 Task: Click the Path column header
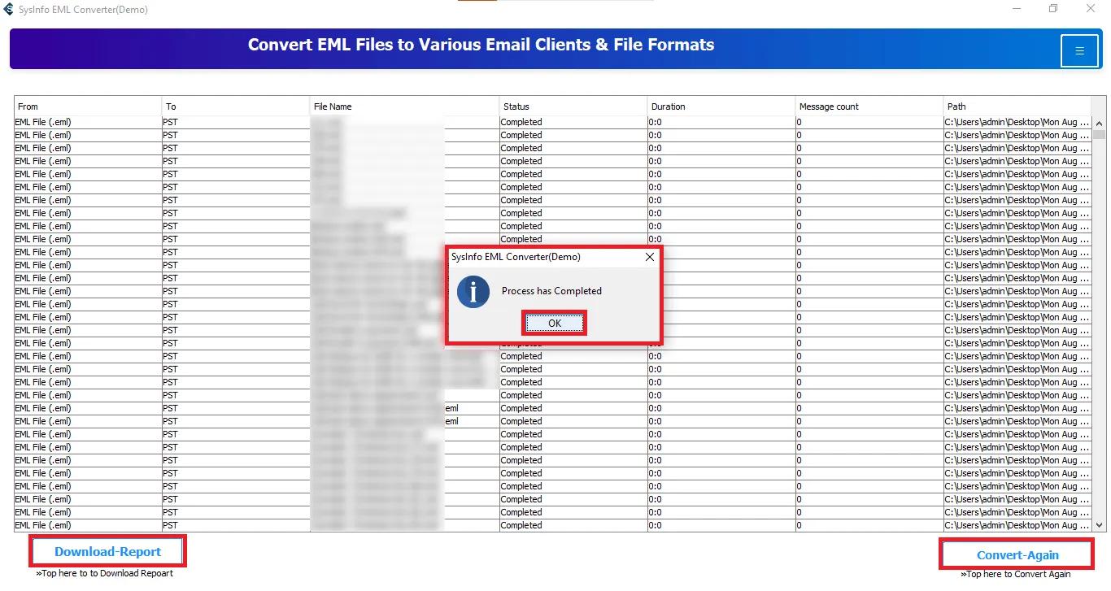(x=1018, y=106)
